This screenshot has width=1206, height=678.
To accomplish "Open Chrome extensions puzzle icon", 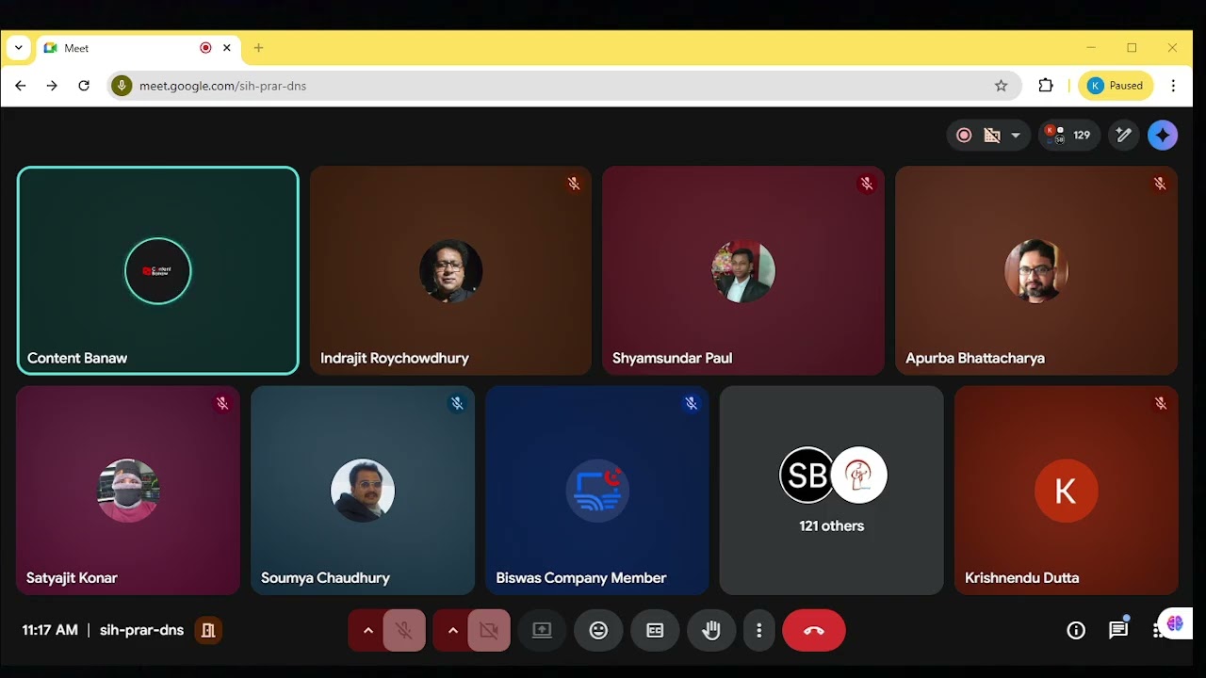I will 1046,86.
